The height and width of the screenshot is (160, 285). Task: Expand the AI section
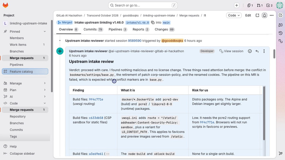tap(25, 97)
